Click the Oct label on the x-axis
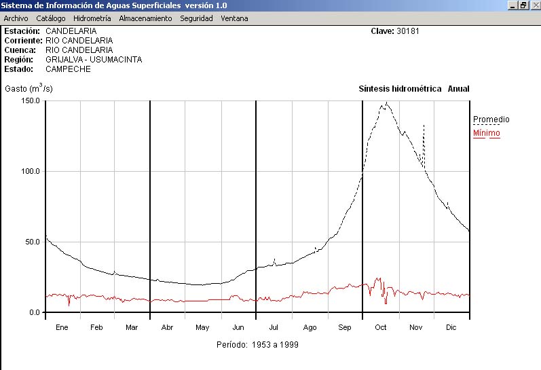 tap(380, 327)
